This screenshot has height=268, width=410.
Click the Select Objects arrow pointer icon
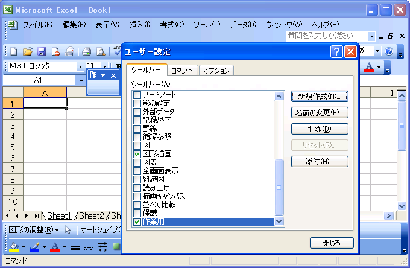tap(68, 230)
